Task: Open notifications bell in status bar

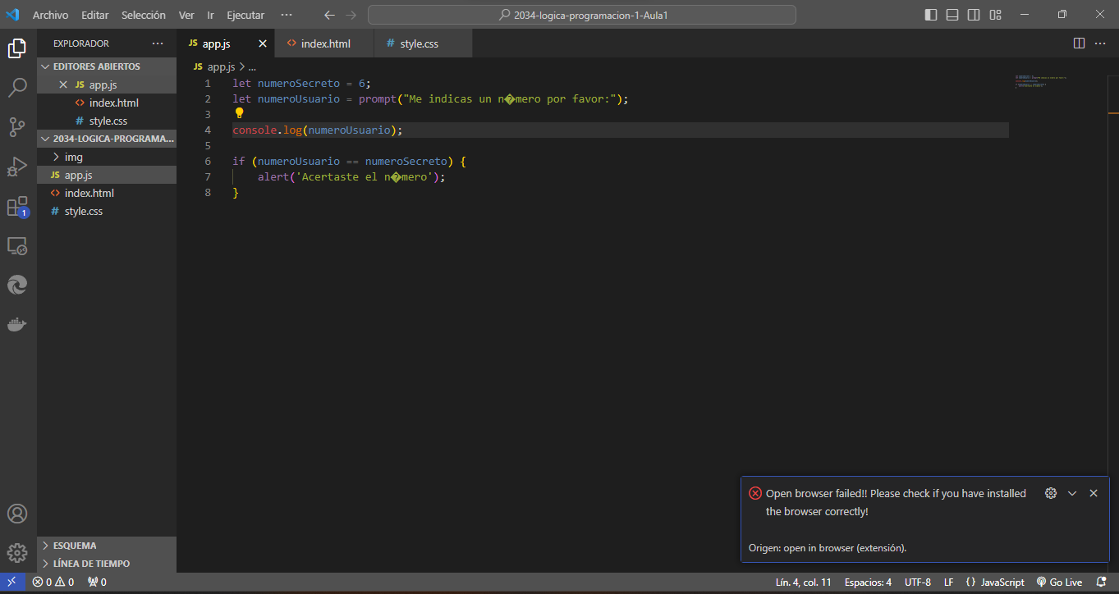Action: click(x=1102, y=583)
